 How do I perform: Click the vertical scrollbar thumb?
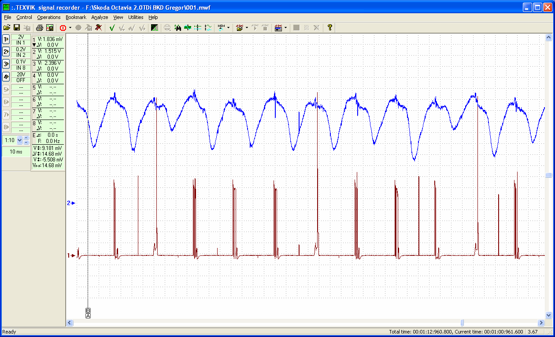click(x=548, y=175)
